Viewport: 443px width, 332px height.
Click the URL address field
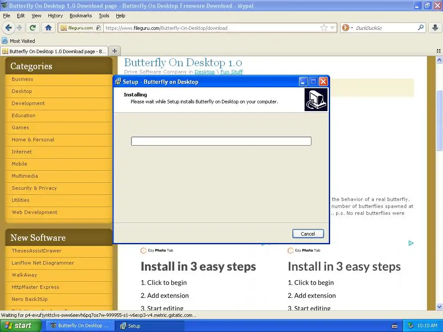pos(212,28)
